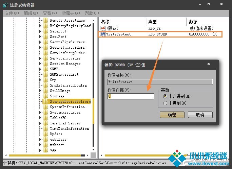Click the Storage folder icon
The height and width of the screenshot is (169, 232).
(46, 96)
